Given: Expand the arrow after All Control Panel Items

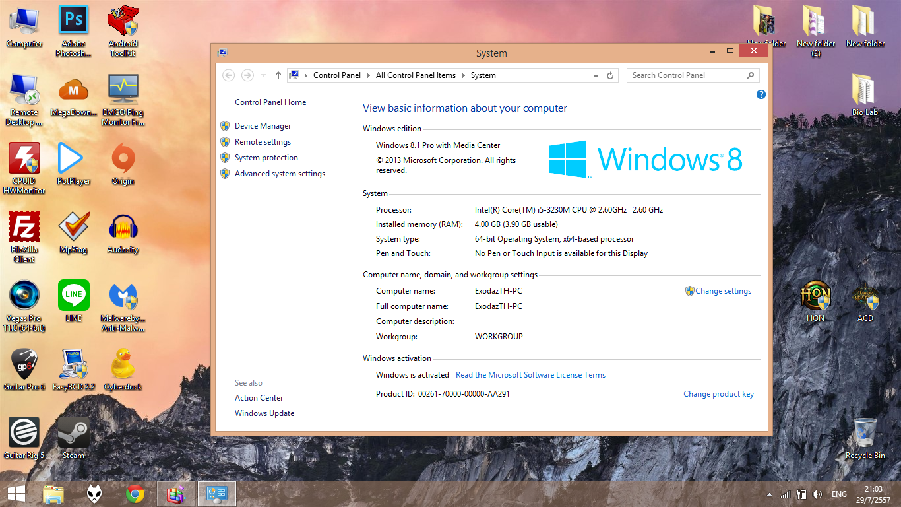Looking at the screenshot, I should pos(464,75).
